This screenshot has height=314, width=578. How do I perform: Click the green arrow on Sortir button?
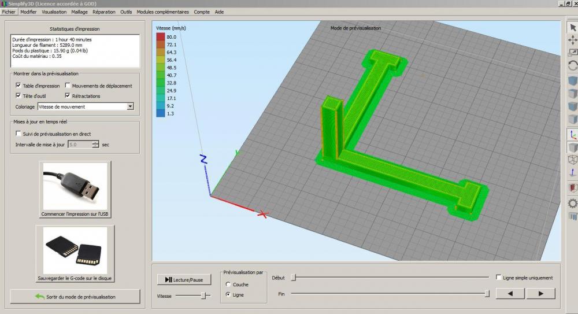point(40,296)
